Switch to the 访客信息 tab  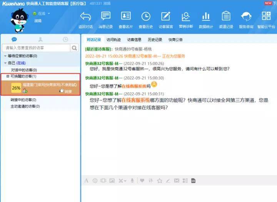pyautogui.click(x=134, y=40)
